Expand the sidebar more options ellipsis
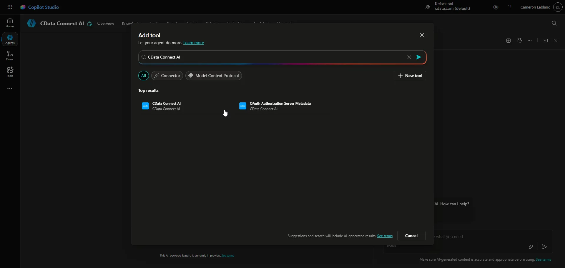565x268 pixels. [10, 89]
